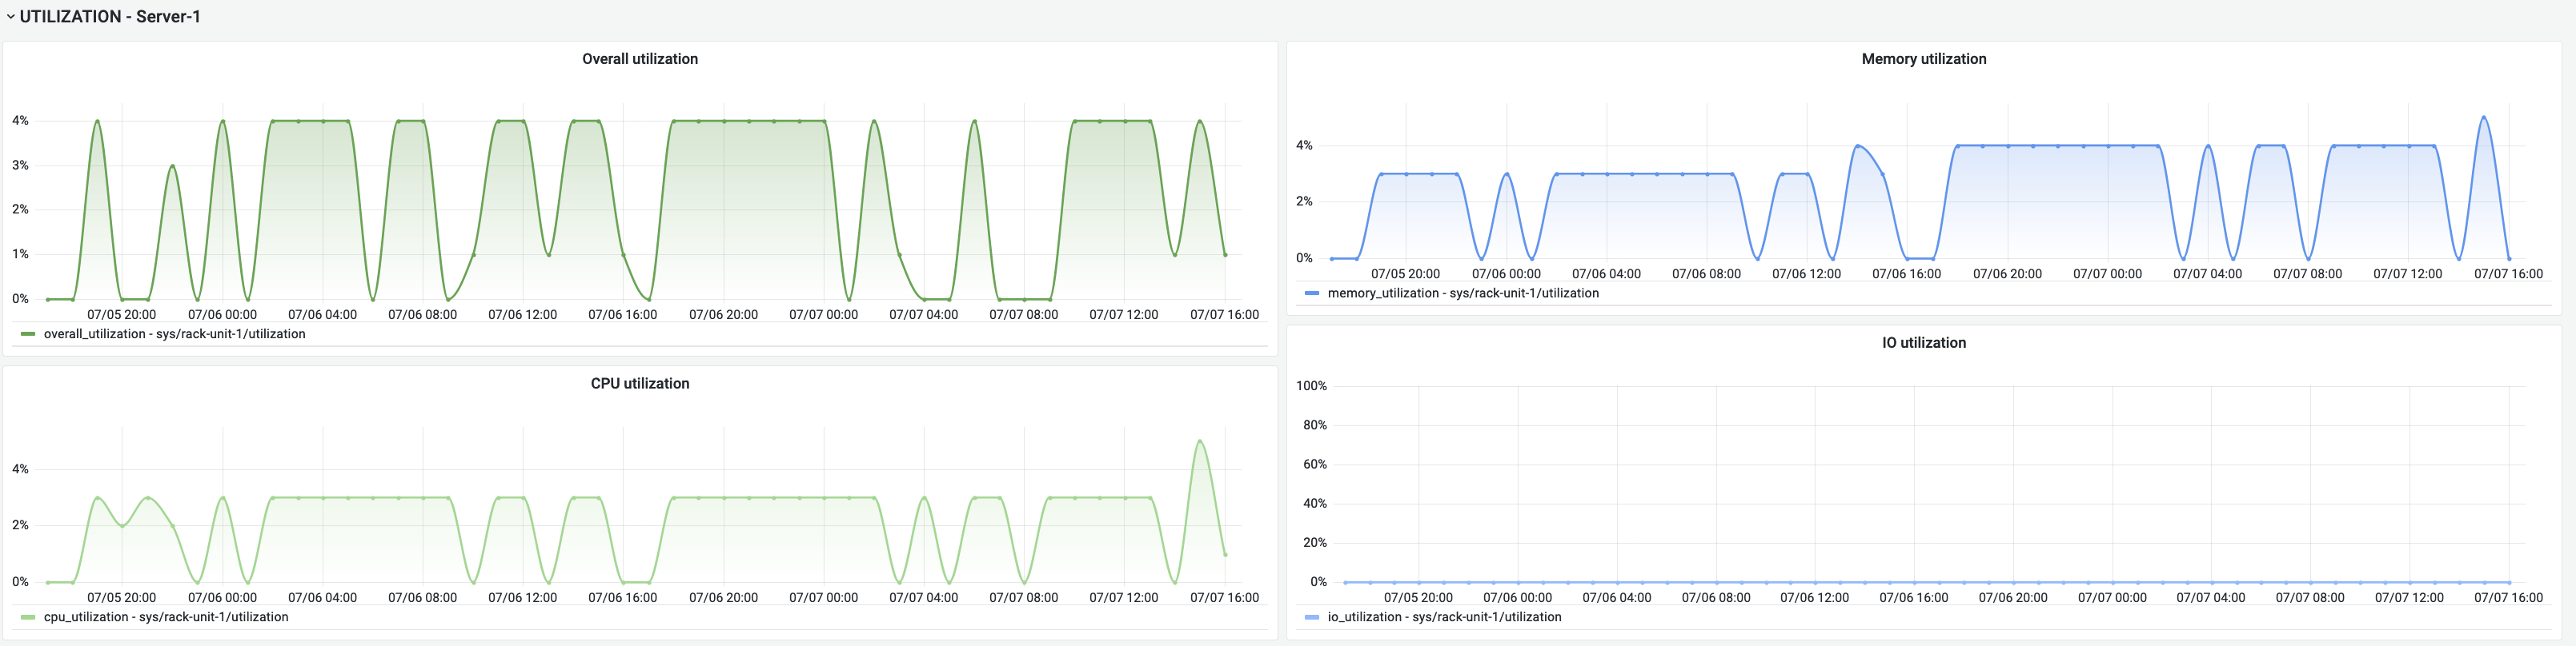Viewport: 2576px width, 646px height.
Task: Toggle the overall_utilization legend series label
Action: [174, 334]
